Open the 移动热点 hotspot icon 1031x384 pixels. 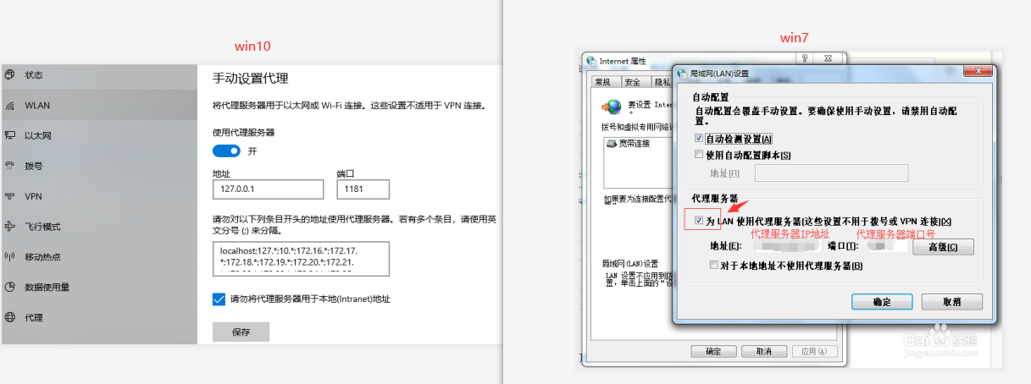9,256
